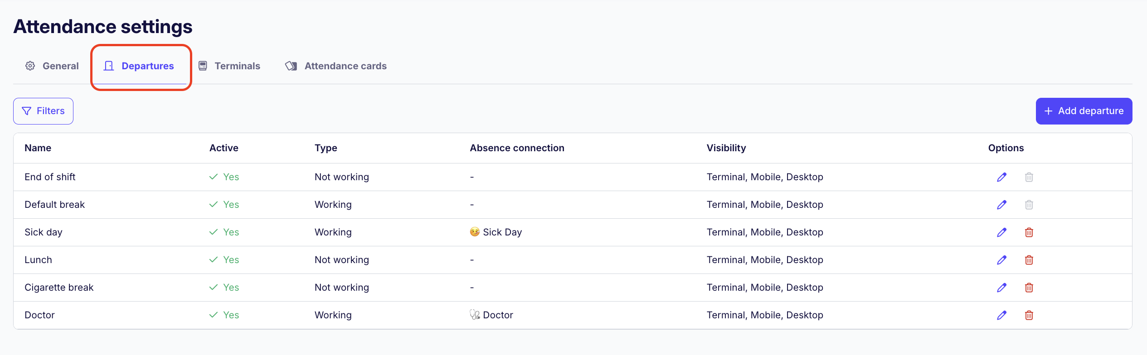1147x355 pixels.
Task: Click the Sick Day absence connection
Action: [x=496, y=232]
